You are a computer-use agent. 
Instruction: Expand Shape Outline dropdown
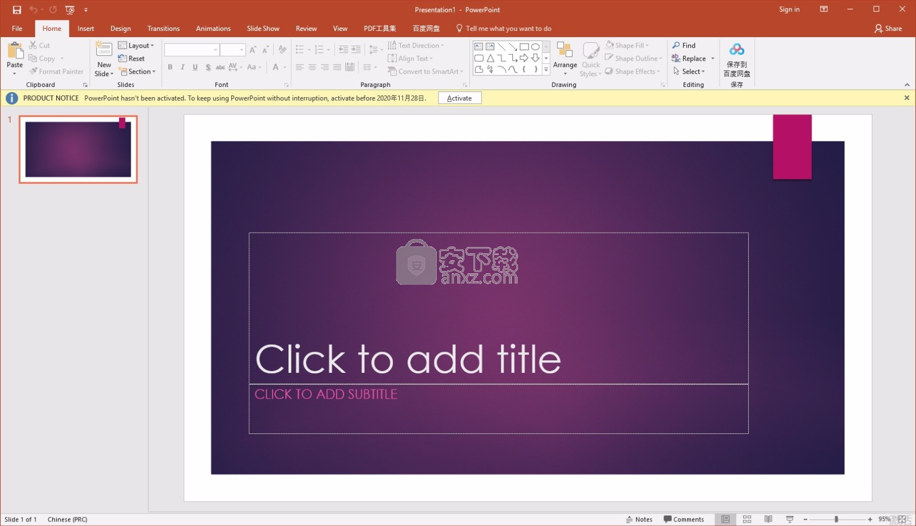pyautogui.click(x=634, y=58)
